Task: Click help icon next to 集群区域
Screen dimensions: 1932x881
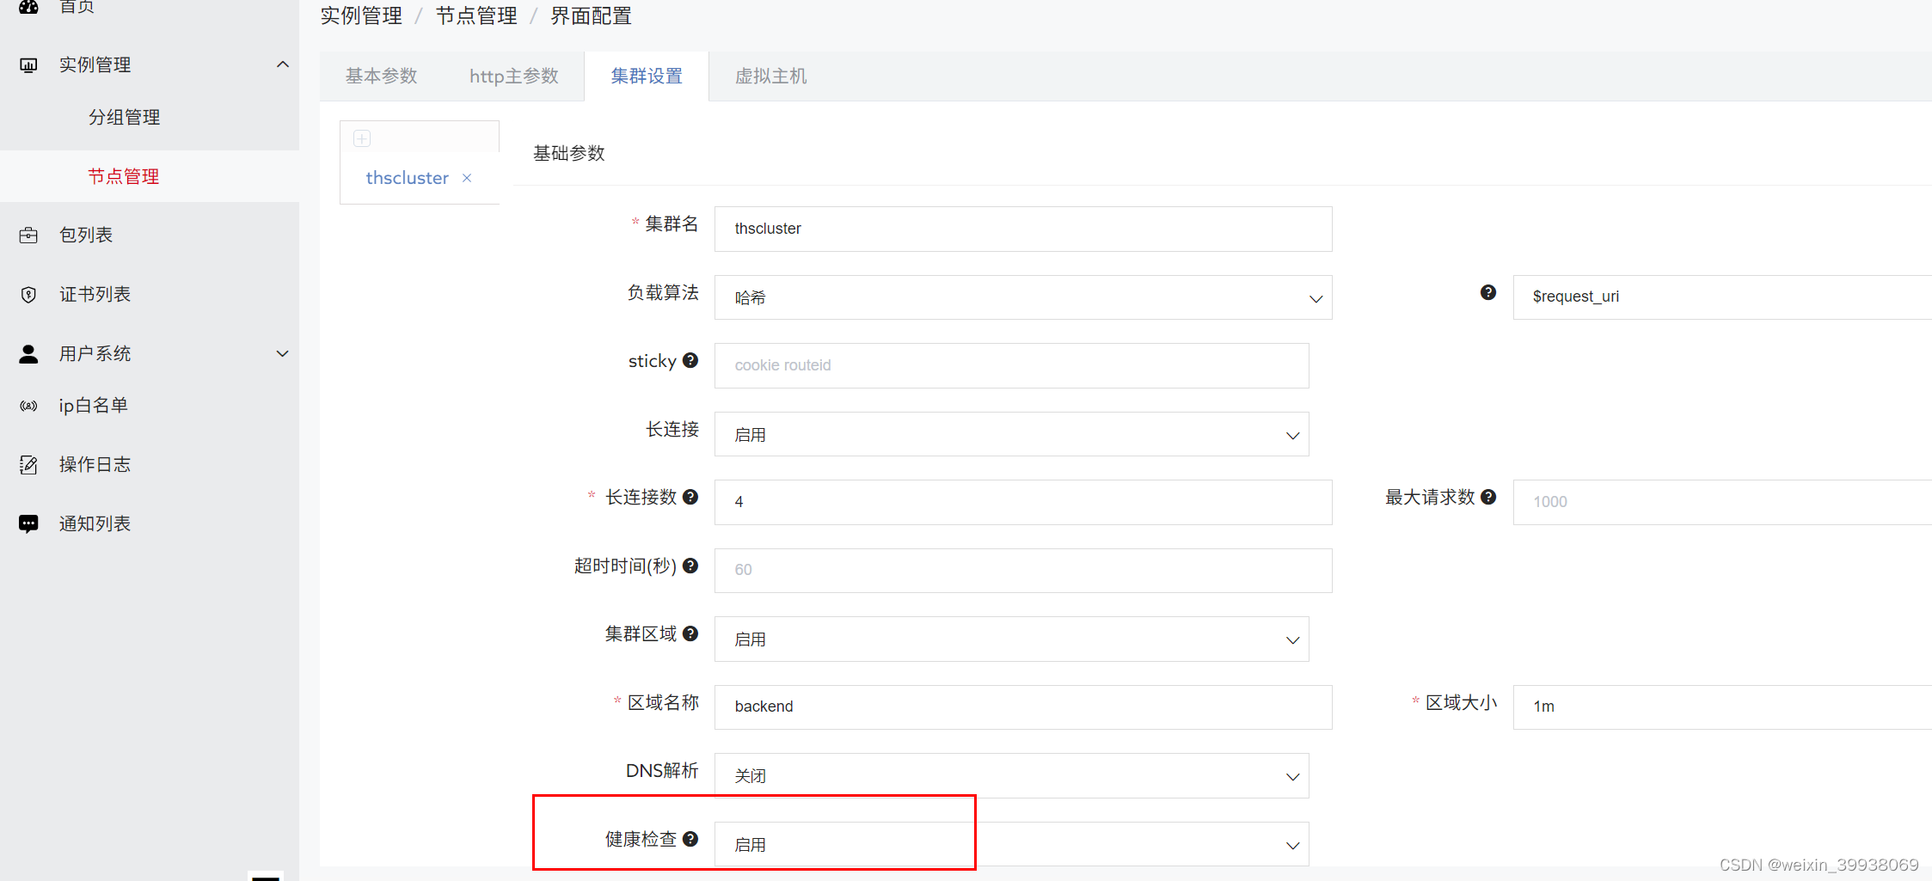Action: tap(690, 633)
